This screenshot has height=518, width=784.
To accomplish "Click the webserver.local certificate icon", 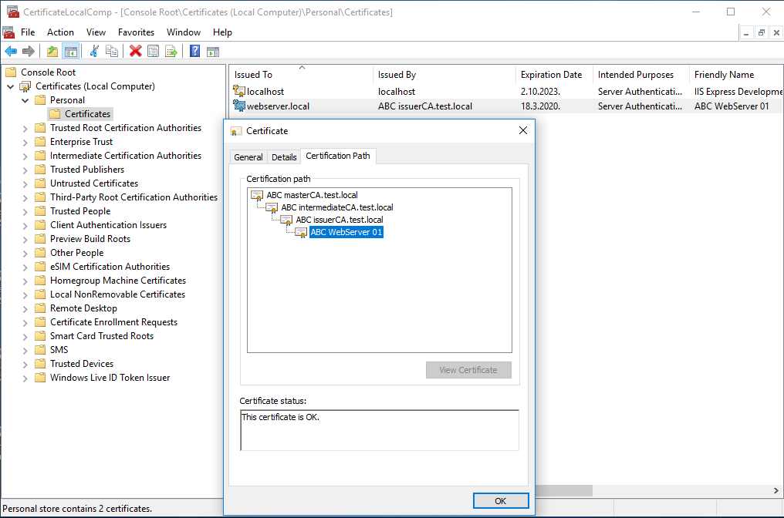I will pos(239,106).
